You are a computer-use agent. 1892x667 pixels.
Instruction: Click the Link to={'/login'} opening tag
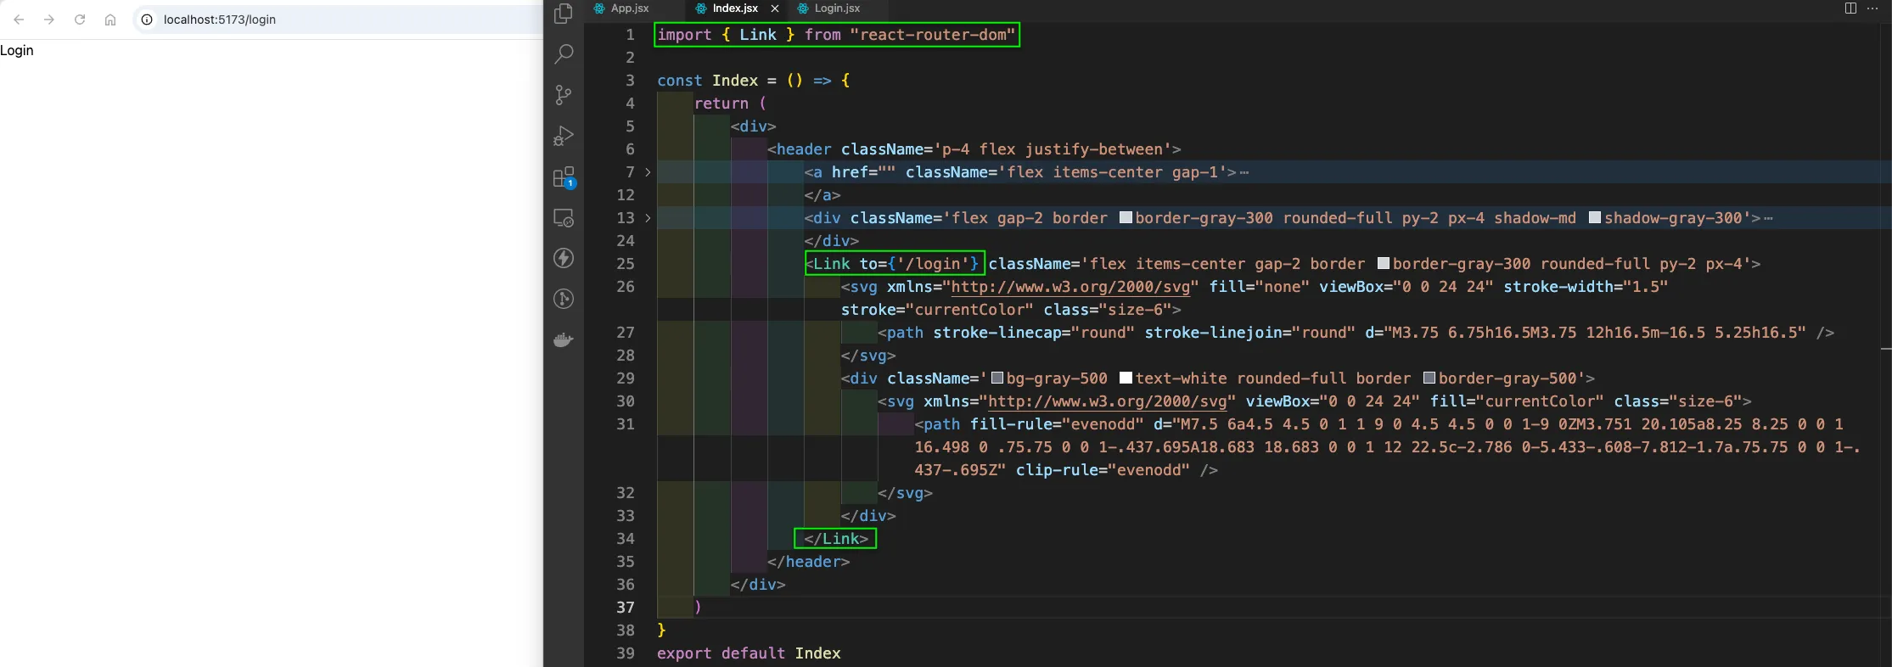(895, 264)
